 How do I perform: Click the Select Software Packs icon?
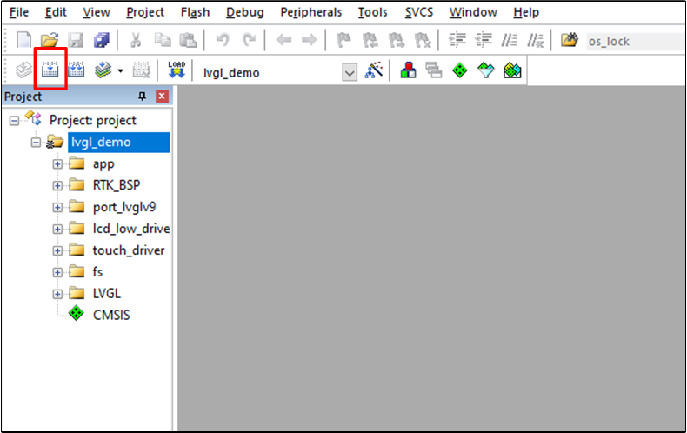point(486,70)
